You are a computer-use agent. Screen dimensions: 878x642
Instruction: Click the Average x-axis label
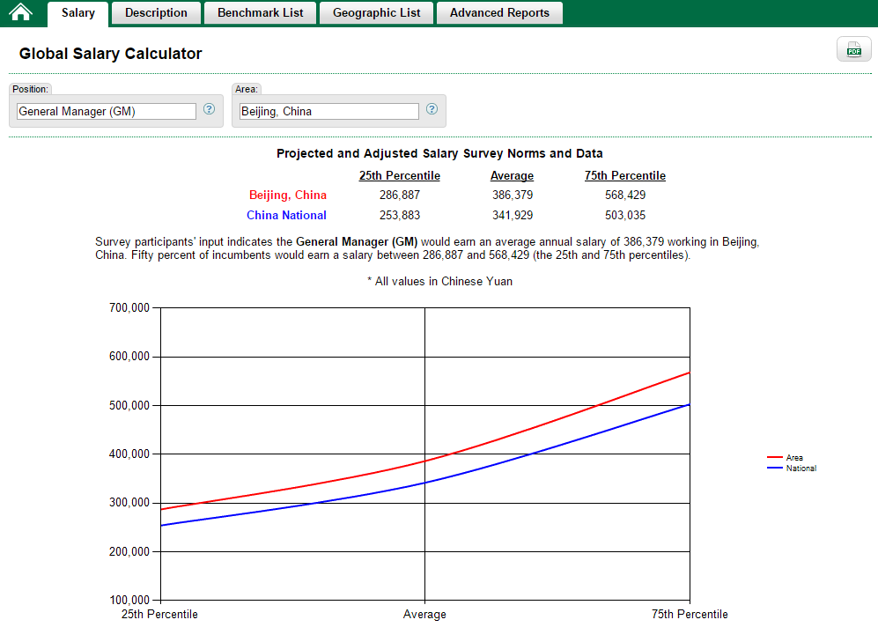click(x=424, y=615)
